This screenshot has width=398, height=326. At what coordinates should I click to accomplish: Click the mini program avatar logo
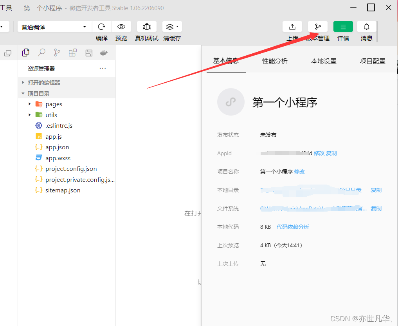pos(231,102)
